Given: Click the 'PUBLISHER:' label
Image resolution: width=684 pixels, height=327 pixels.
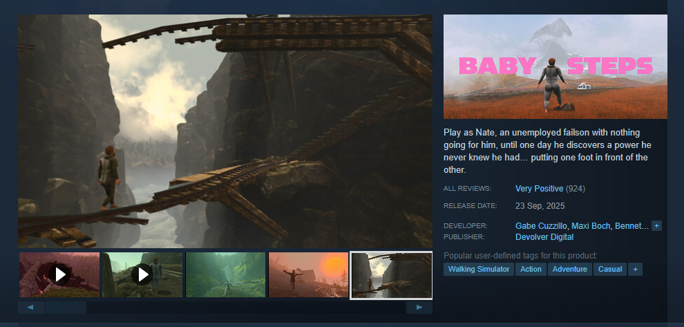Looking at the screenshot, I should (x=464, y=237).
